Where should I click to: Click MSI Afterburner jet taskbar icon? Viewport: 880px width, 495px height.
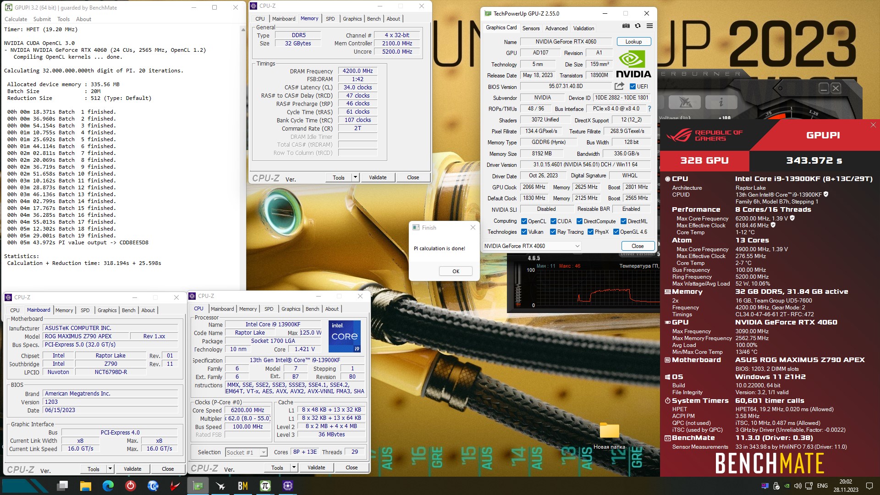[220, 486]
